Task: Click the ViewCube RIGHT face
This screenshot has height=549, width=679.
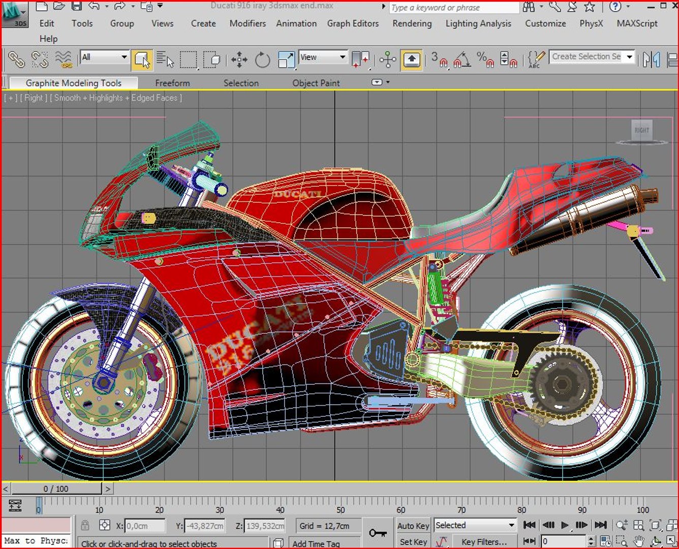Action: (x=641, y=130)
